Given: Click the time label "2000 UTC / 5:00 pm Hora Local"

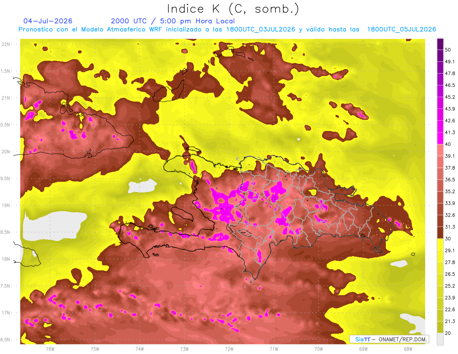Looking at the screenshot, I should tap(173, 21).
